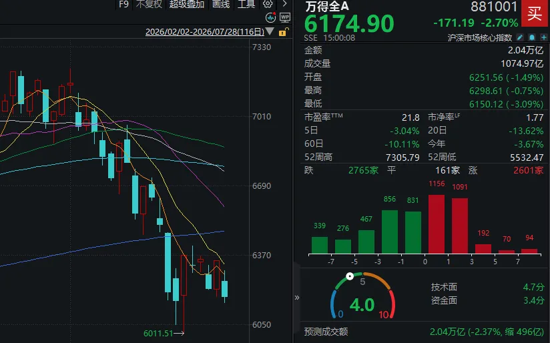
Task: Toggle the date range lock icon
Action: 284,32
